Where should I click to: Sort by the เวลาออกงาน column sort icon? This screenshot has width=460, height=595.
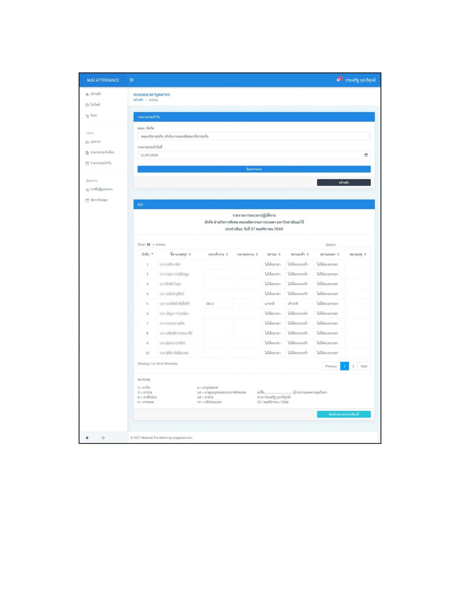[x=257, y=254]
